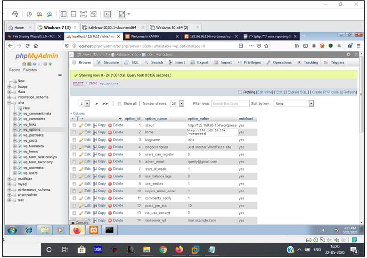Enable the Profiling checkbox
367x258 pixels.
(x=240, y=92)
